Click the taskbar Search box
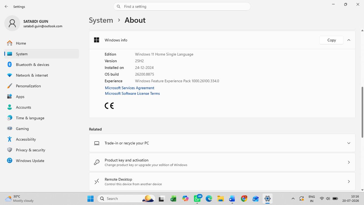 coord(126,199)
